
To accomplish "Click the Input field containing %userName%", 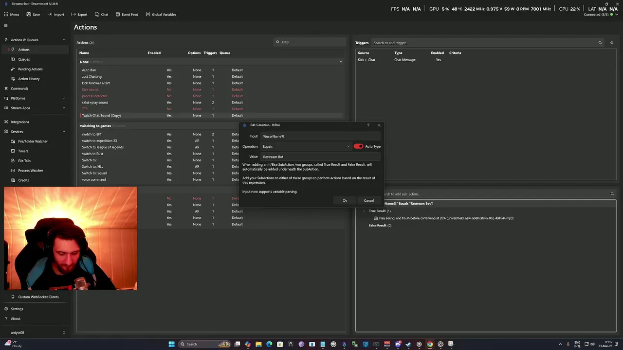I will (x=321, y=136).
